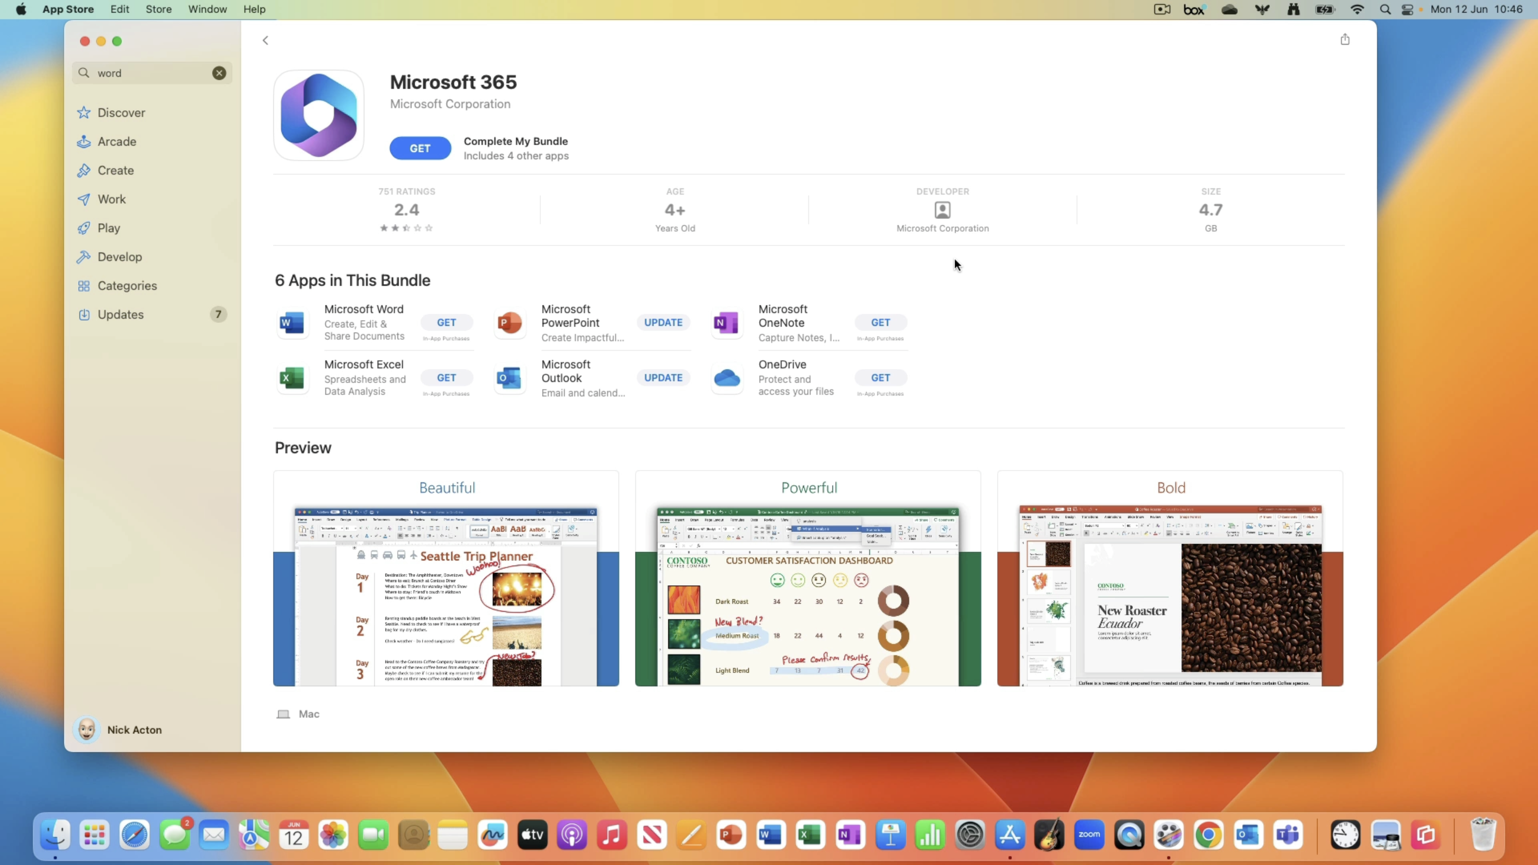Open the App Store menu

pyautogui.click(x=68, y=9)
